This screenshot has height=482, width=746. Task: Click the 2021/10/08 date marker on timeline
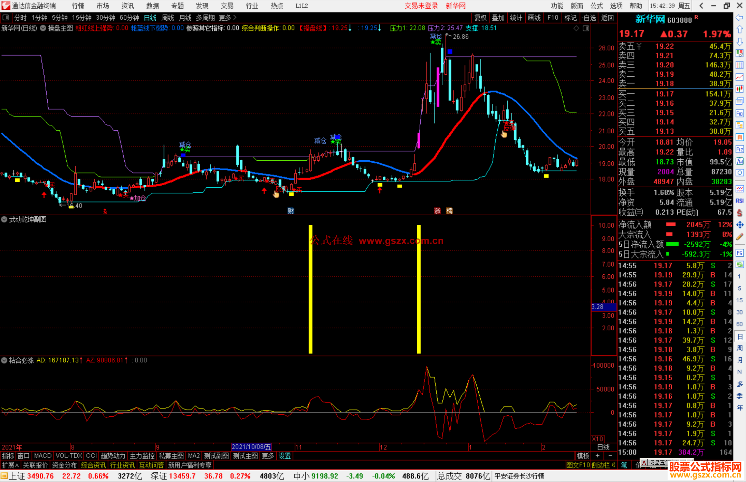point(251,447)
